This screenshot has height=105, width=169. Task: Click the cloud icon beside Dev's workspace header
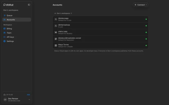point(55,13)
